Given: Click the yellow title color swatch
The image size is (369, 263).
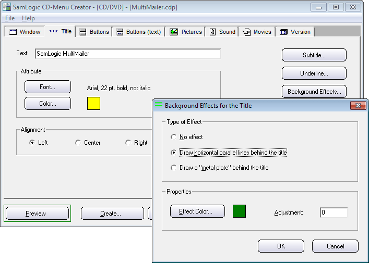Looking at the screenshot, I should [x=93, y=103].
